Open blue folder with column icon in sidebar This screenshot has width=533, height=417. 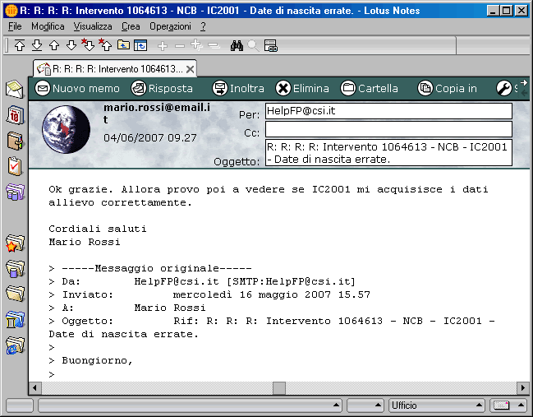pos(15,320)
